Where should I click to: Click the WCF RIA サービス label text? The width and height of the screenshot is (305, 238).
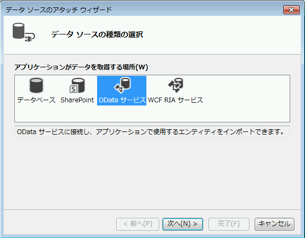(176, 100)
